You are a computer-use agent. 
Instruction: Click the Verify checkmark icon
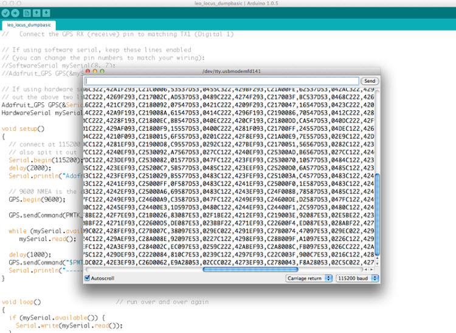[x=5, y=13]
